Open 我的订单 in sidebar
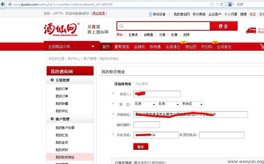This screenshot has height=164, width=264. [x=62, y=89]
